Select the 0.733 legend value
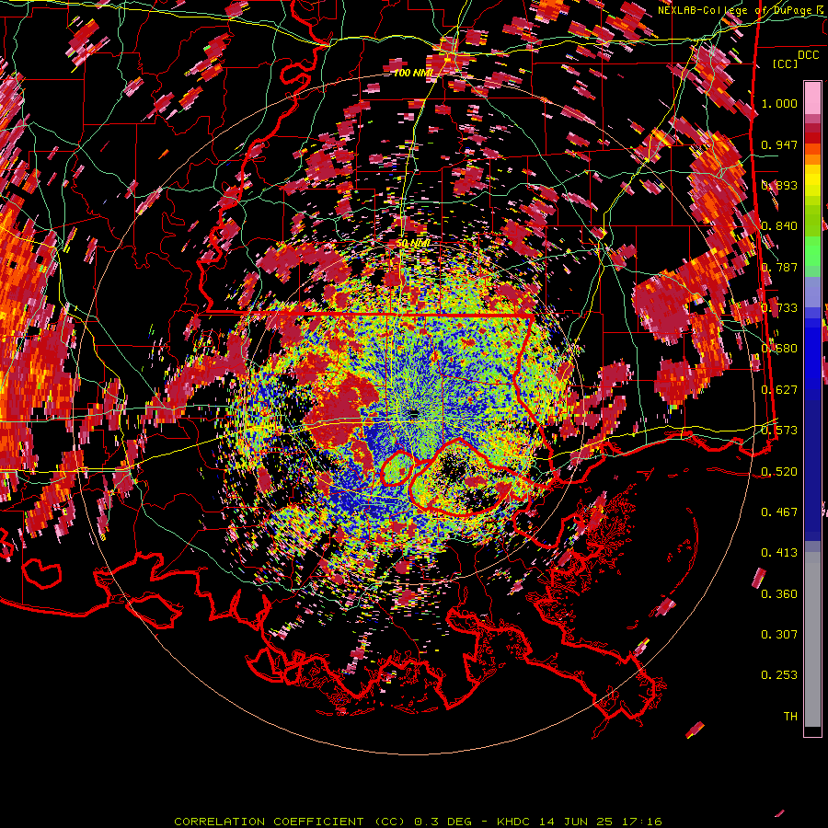The height and width of the screenshot is (828, 828). (779, 308)
